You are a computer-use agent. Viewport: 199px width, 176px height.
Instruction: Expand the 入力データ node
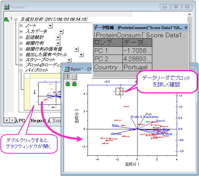click(21, 31)
